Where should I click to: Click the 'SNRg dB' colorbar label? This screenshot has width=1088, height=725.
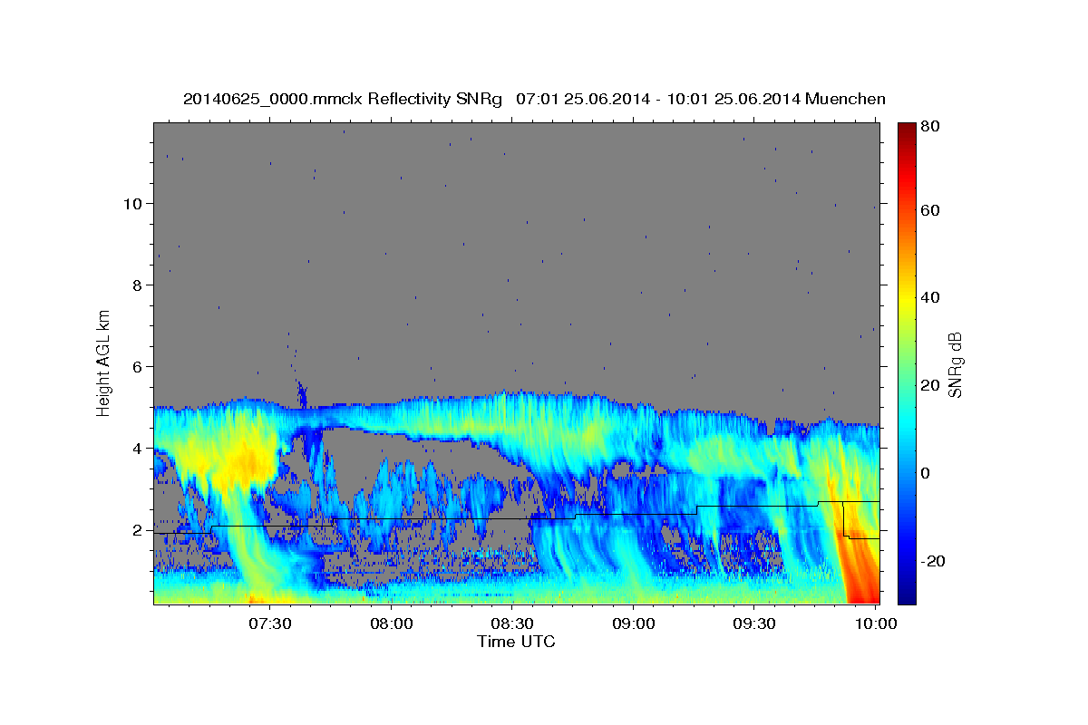954,363
